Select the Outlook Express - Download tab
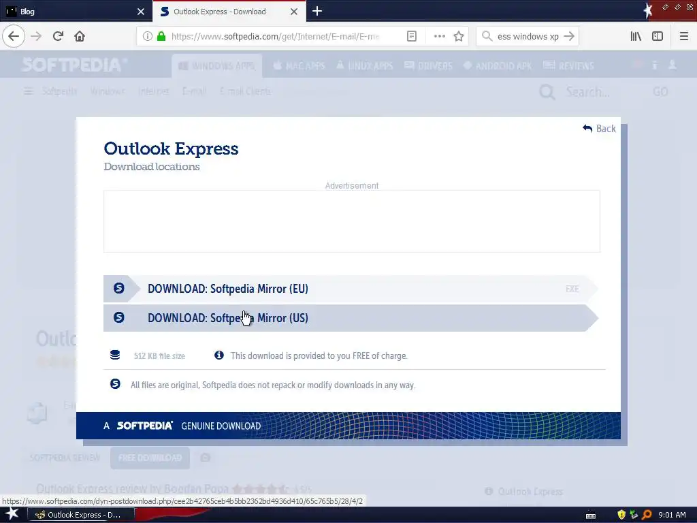Screen dimensions: 697x523 229,12
